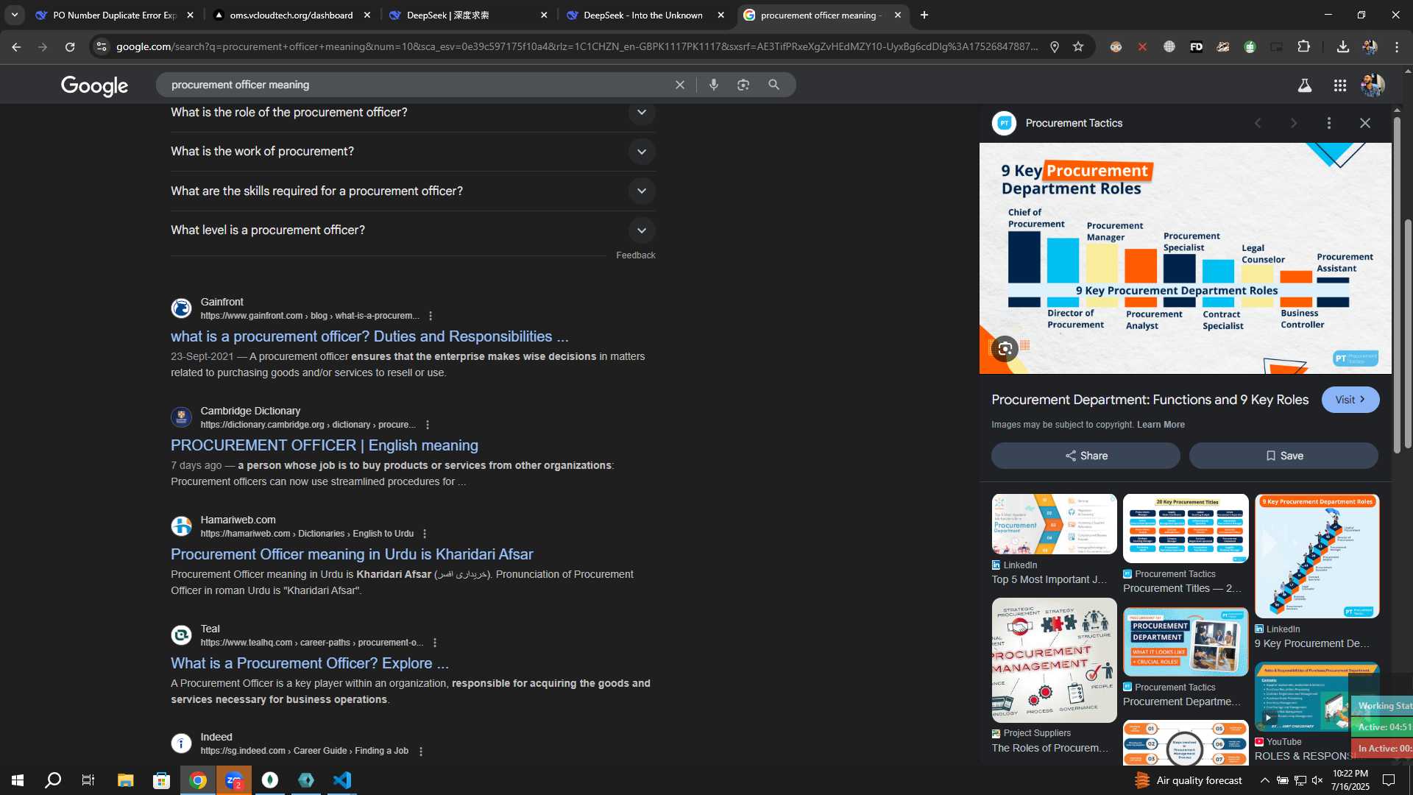Open LinkedIn '9 Key Procurement De…' staircase thumbnail
This screenshot has width=1413, height=795.
(x=1317, y=556)
